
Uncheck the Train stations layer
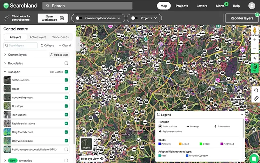[x=66, y=115]
